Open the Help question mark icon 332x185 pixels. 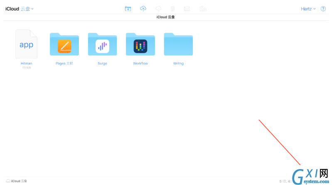pos(323,9)
